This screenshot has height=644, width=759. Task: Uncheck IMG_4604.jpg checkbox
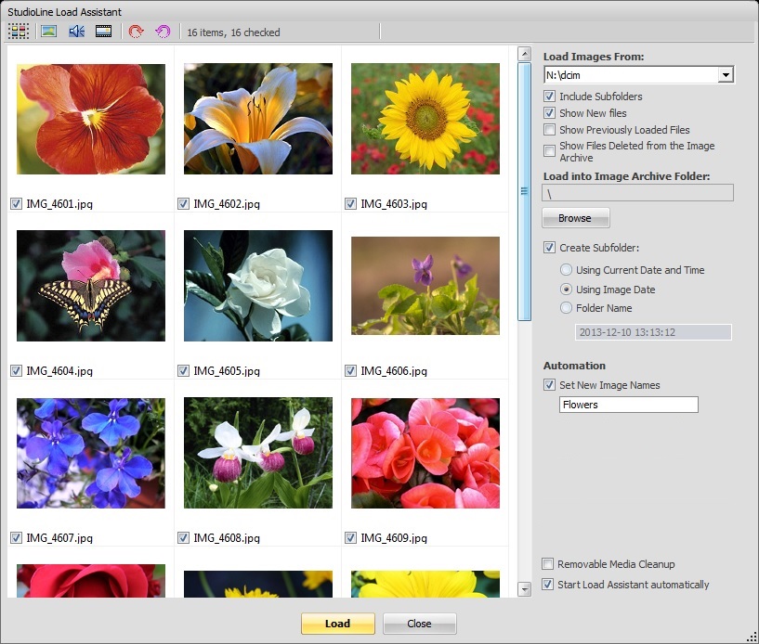[x=16, y=371]
